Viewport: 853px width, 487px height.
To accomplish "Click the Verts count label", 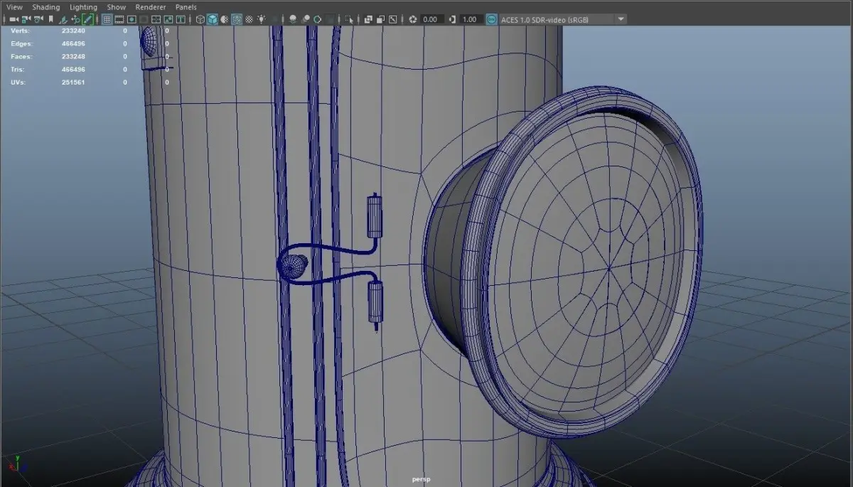I will point(21,31).
